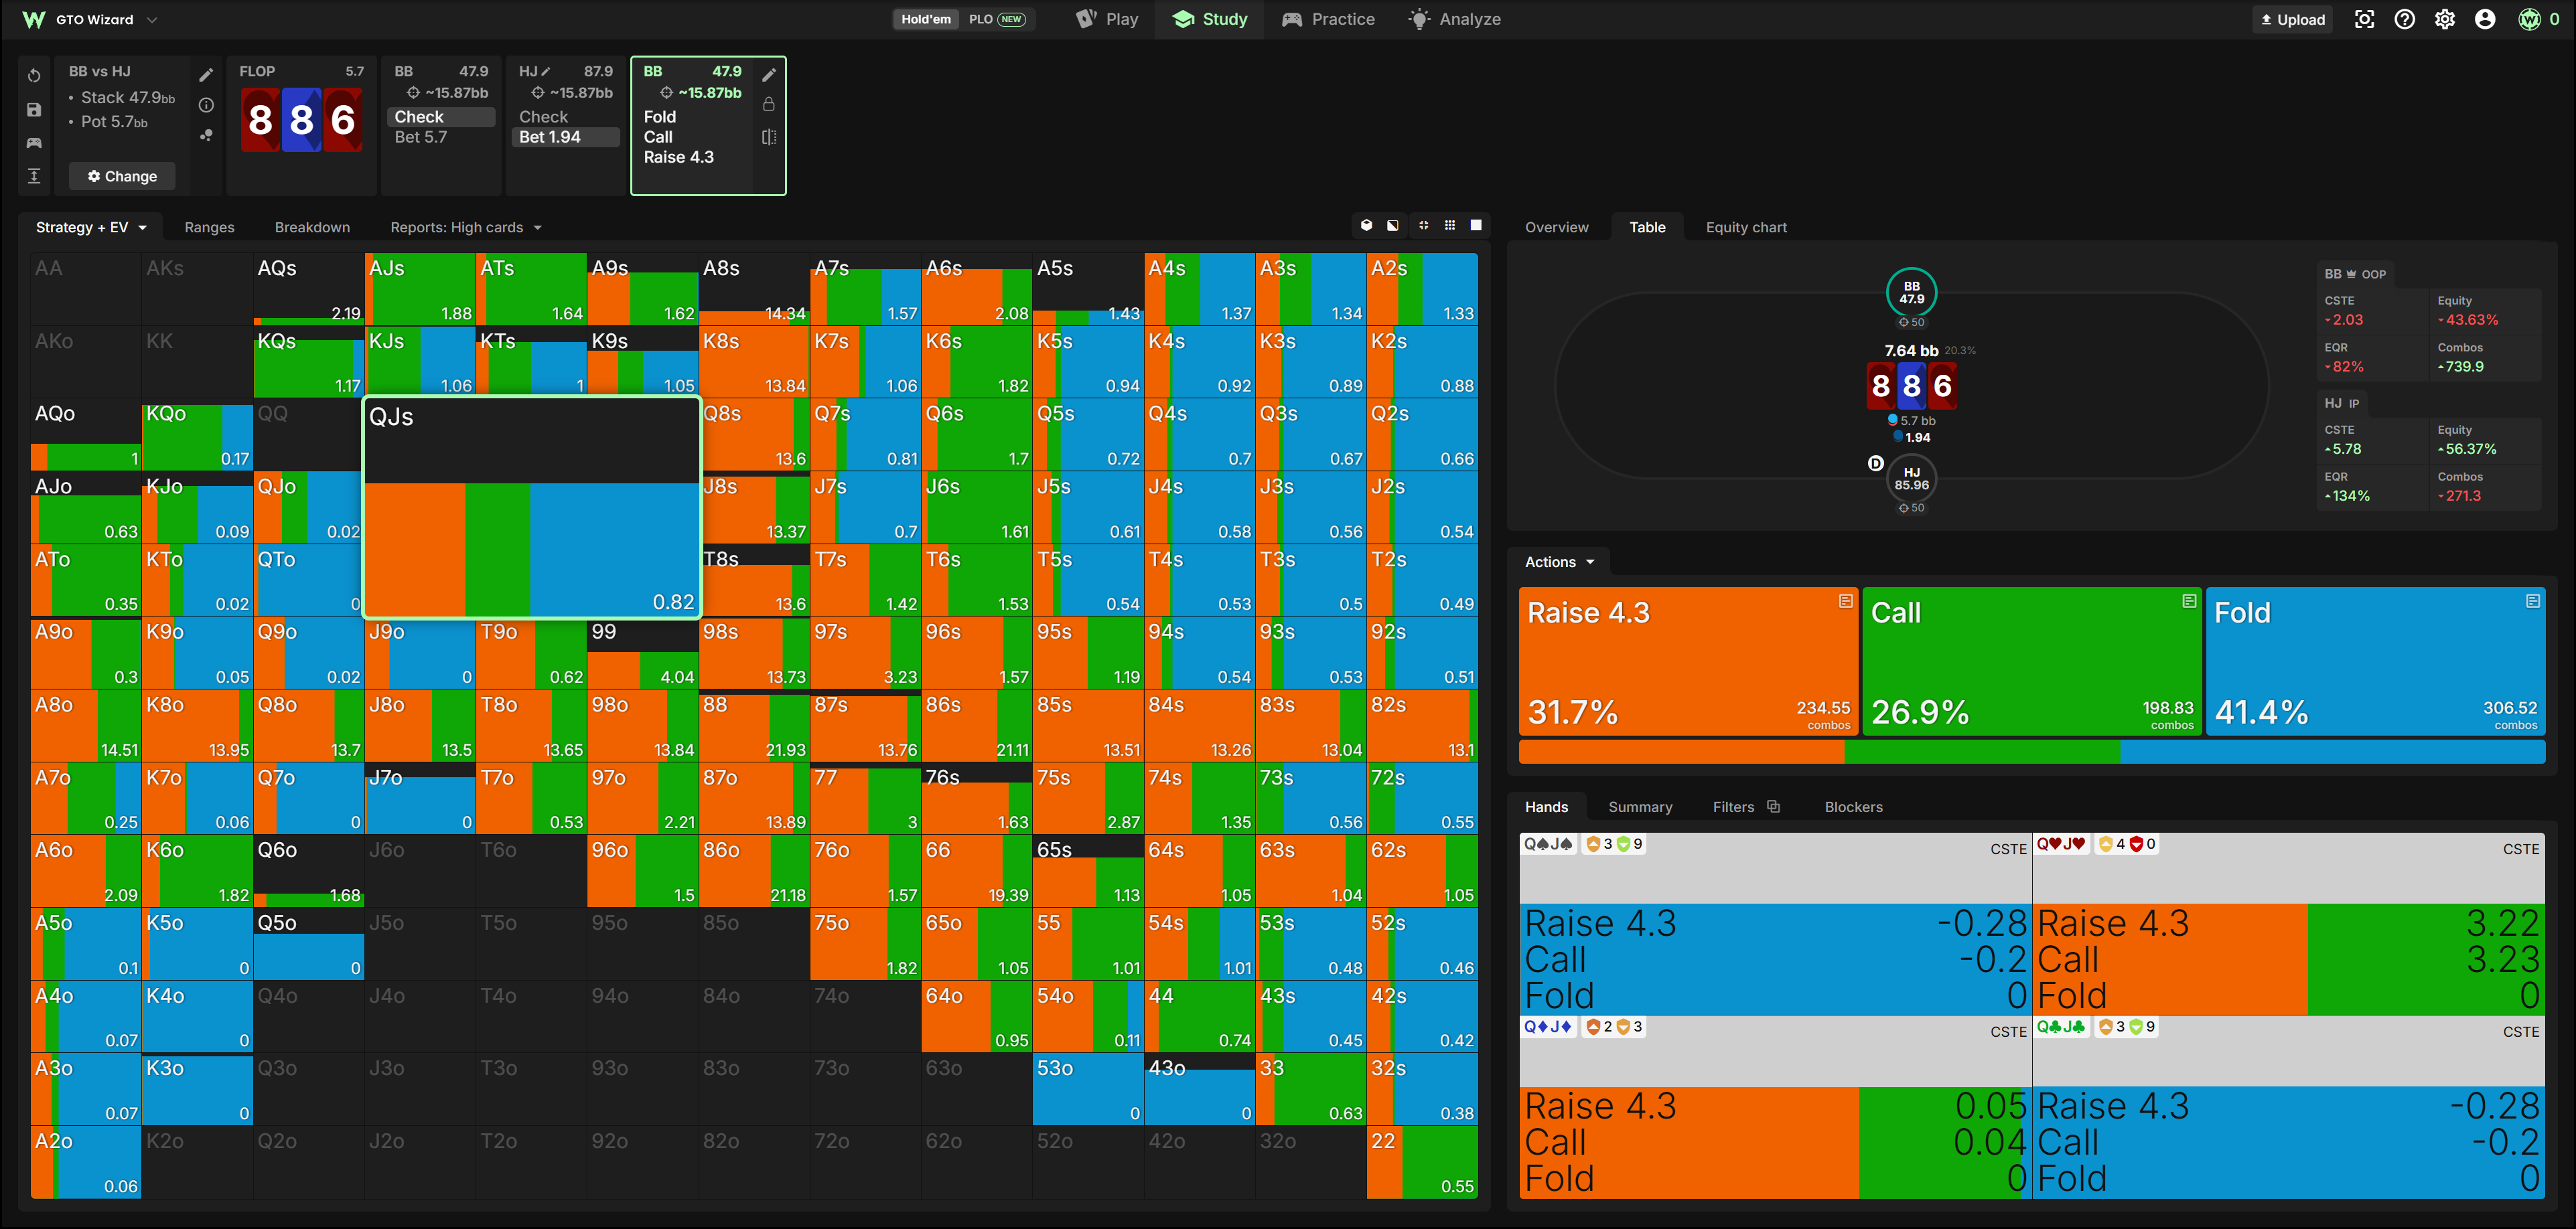Screen dimensions: 2576x1229
Task: Go to the Practice section
Action: (1328, 19)
